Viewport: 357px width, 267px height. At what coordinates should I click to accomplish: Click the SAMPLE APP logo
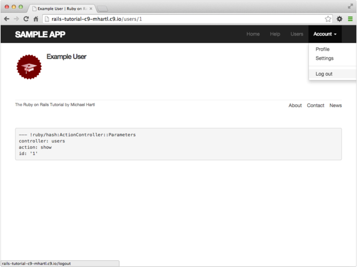click(x=40, y=34)
